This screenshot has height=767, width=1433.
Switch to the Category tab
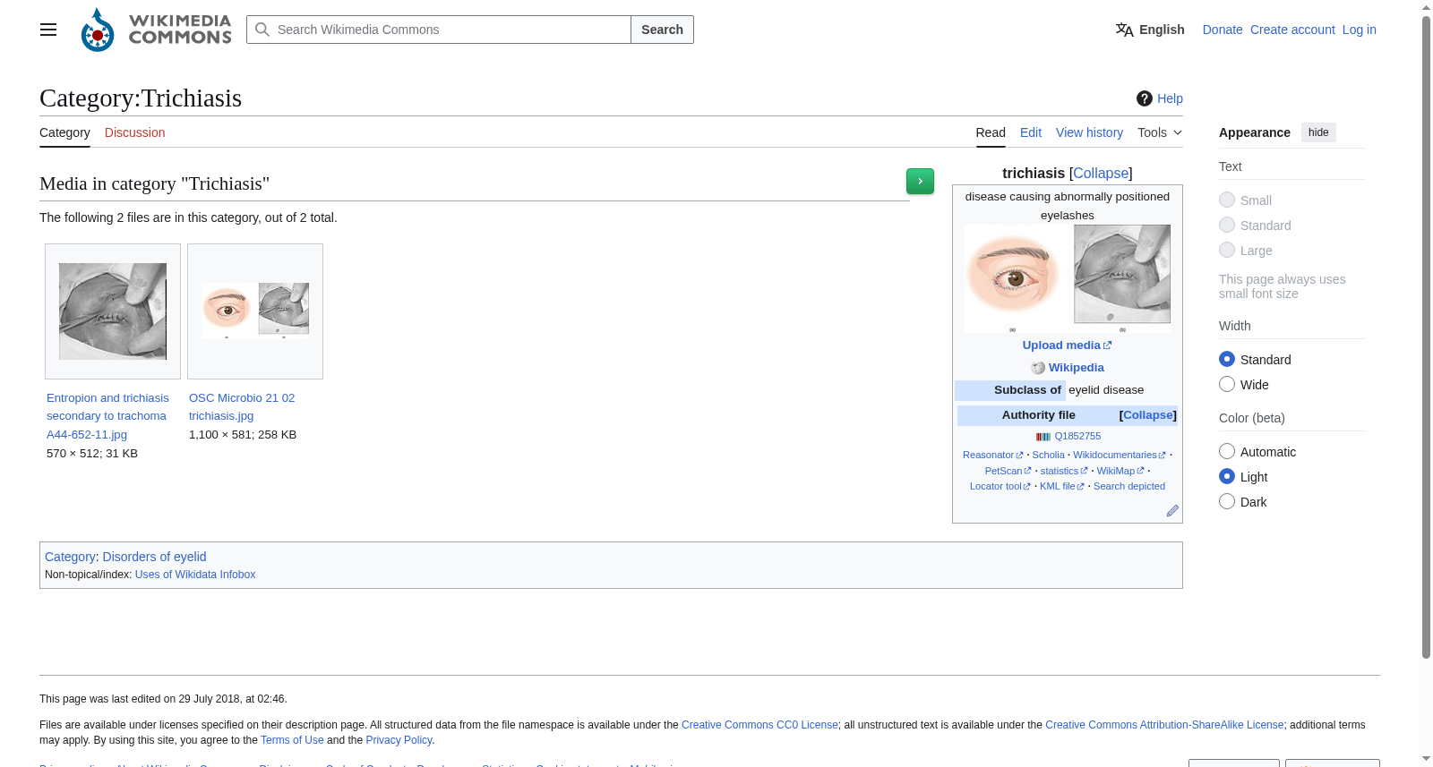tap(64, 132)
